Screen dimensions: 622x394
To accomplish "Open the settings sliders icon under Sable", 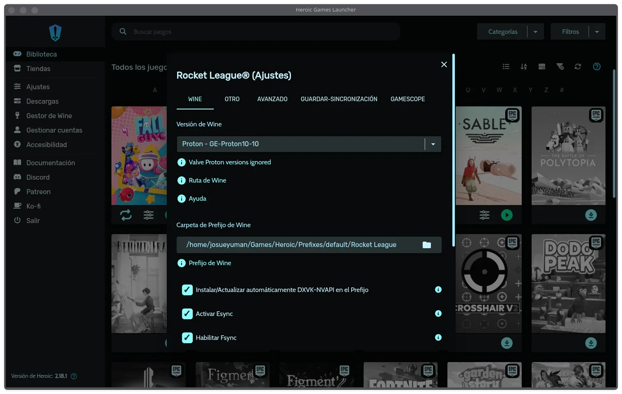I will pos(485,215).
